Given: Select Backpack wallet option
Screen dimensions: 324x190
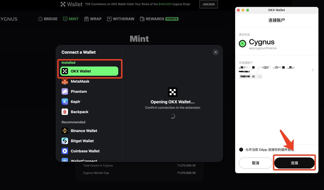Looking at the screenshot, I should coord(89,112).
